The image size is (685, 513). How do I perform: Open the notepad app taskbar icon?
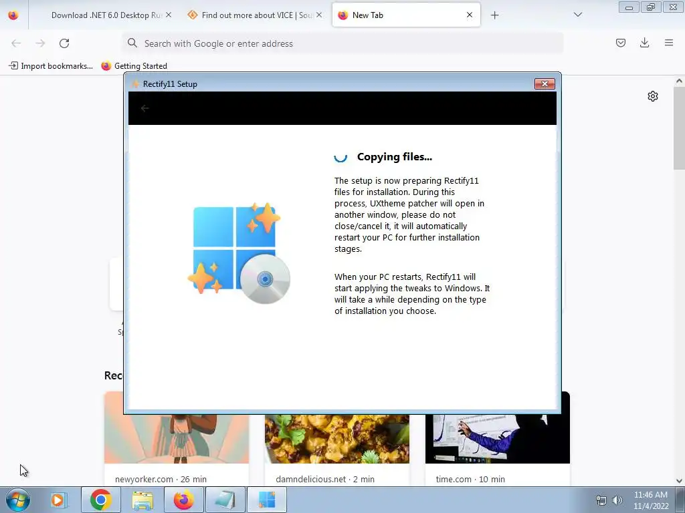click(225, 500)
